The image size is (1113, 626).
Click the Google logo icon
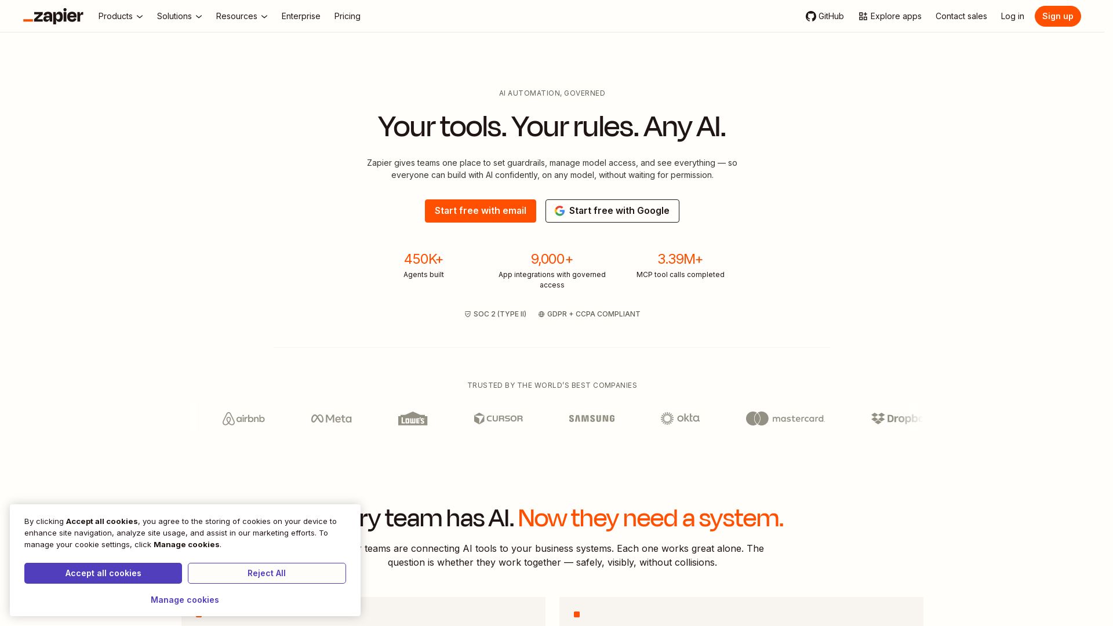(x=559, y=211)
